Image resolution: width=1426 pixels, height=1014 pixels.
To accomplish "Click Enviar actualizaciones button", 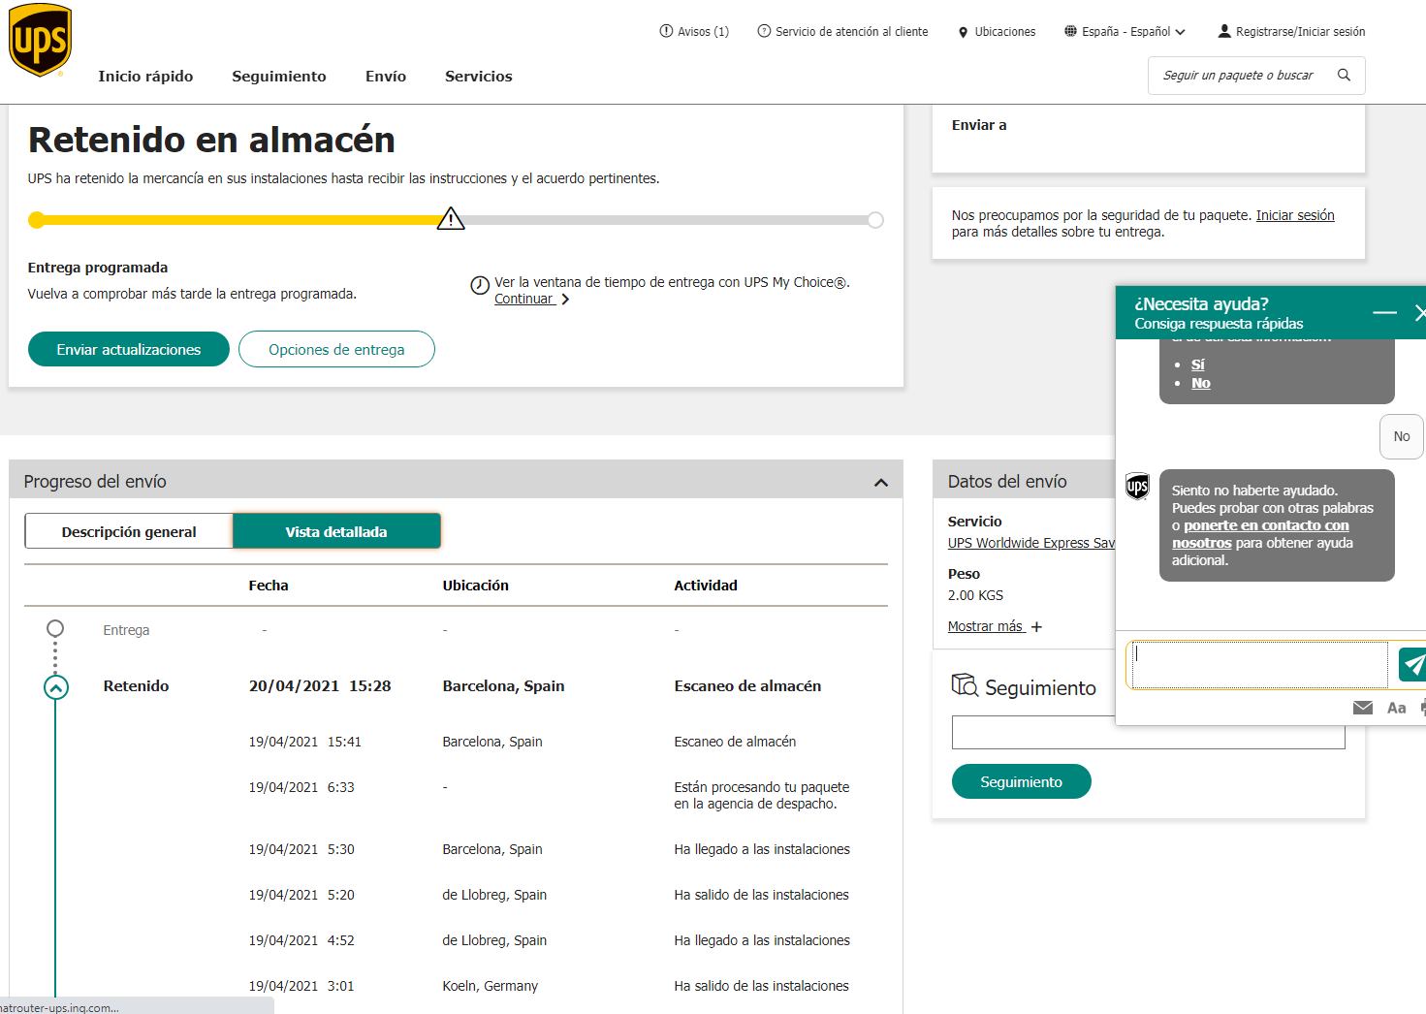I will pos(129,349).
